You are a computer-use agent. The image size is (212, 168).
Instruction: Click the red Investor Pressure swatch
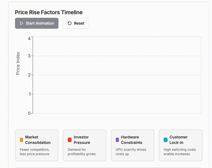[x=70, y=140]
